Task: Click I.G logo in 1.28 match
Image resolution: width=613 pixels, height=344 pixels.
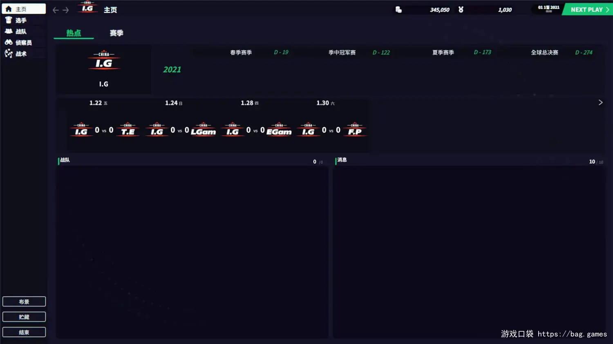Action: coord(233,130)
